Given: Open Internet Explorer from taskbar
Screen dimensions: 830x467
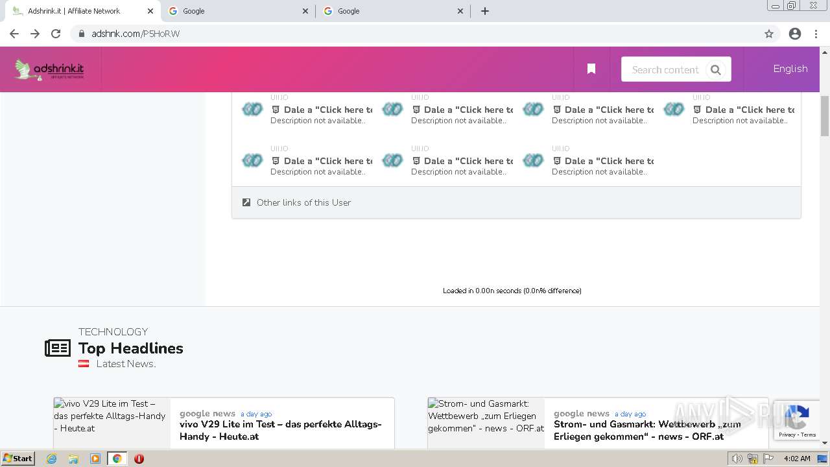Looking at the screenshot, I should [52, 459].
